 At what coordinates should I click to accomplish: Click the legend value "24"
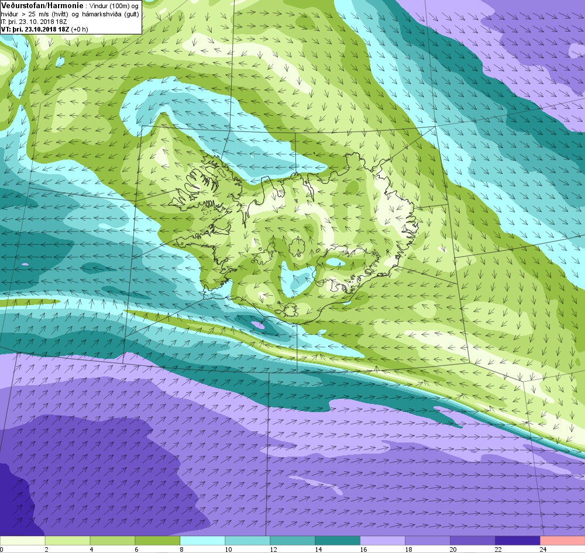point(543,549)
